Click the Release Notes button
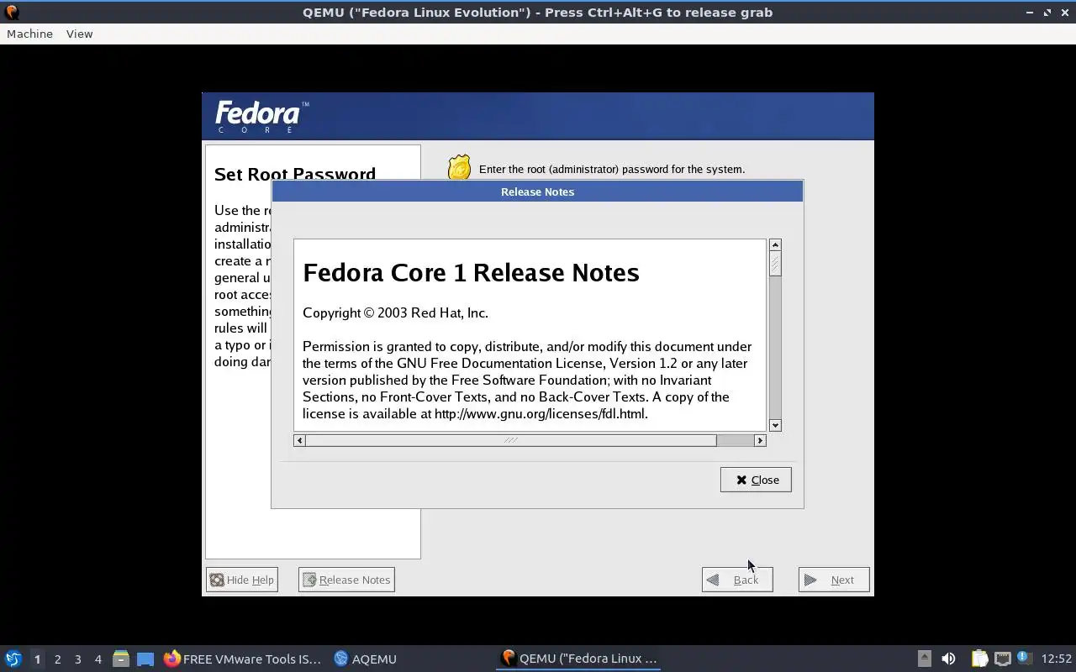This screenshot has height=672, width=1076. point(346,580)
